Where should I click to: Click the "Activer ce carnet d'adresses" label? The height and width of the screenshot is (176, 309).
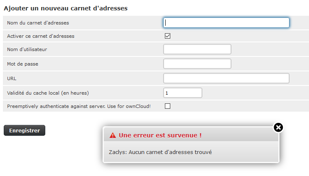pos(41,36)
